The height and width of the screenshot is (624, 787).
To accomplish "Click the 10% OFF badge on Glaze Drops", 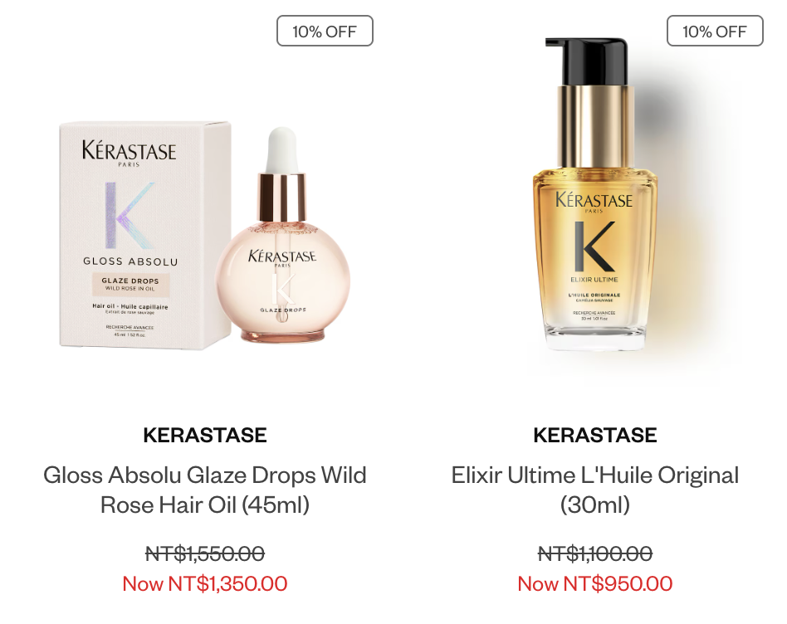I will point(325,31).
